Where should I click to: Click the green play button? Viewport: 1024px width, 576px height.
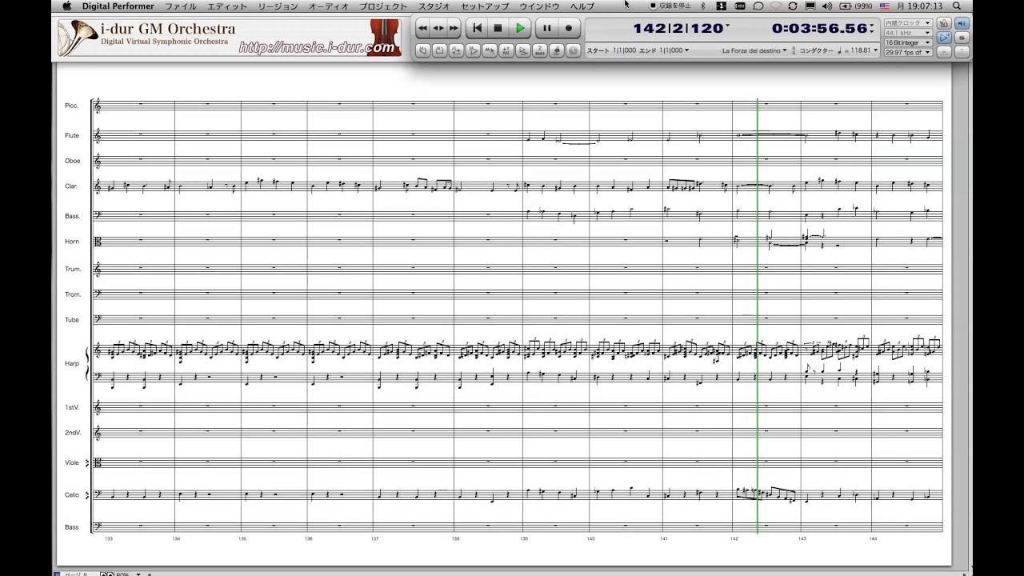[x=520, y=28]
